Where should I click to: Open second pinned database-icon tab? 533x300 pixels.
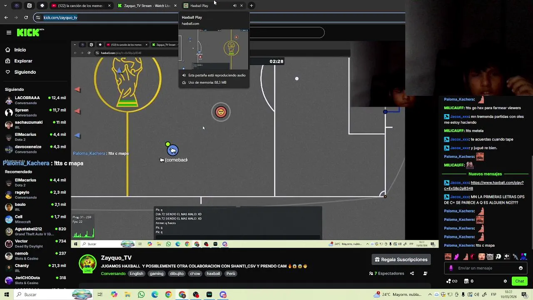click(29, 5)
